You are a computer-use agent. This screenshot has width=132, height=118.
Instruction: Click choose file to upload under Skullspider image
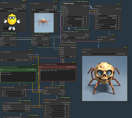44,12
